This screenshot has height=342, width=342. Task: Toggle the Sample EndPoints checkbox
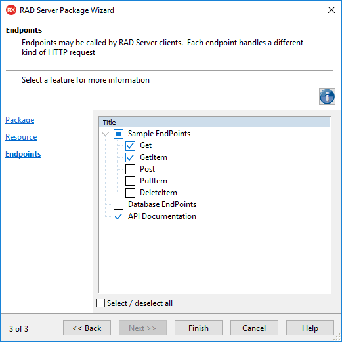(x=118, y=134)
